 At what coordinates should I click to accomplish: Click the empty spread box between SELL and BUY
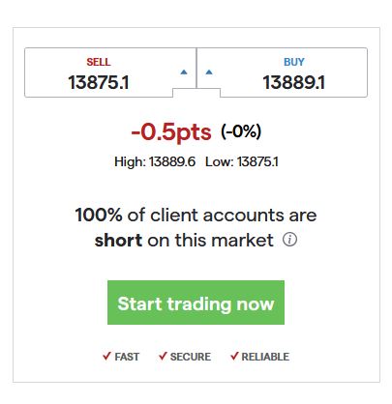(196, 93)
